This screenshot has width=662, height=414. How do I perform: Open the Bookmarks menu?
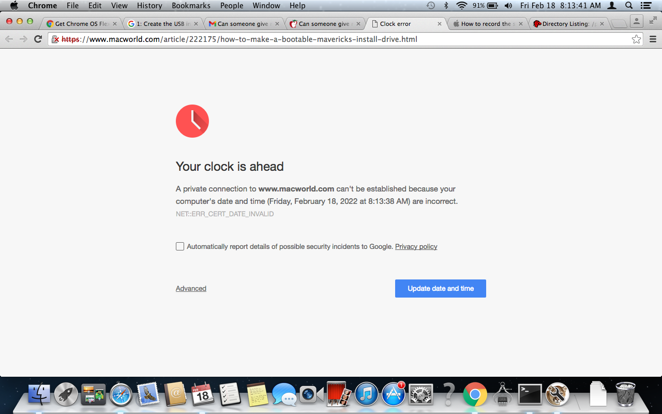pyautogui.click(x=191, y=6)
